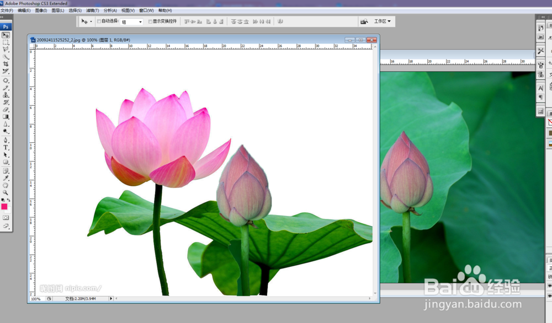Select the Eyedropper tool
The image size is (552, 323).
point(6,178)
